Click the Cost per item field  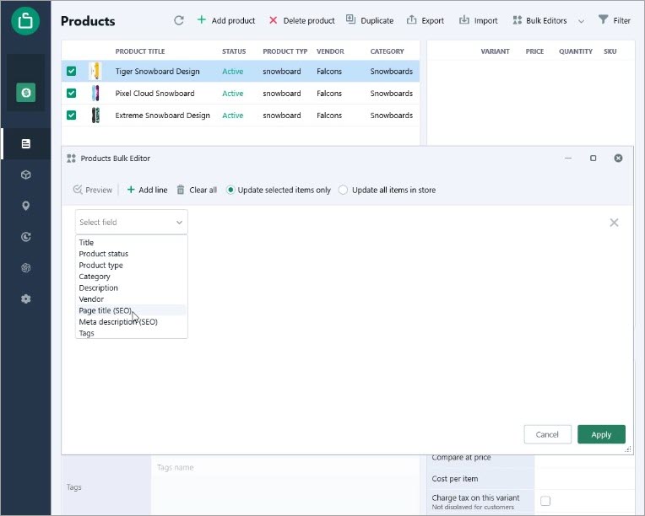(583, 479)
